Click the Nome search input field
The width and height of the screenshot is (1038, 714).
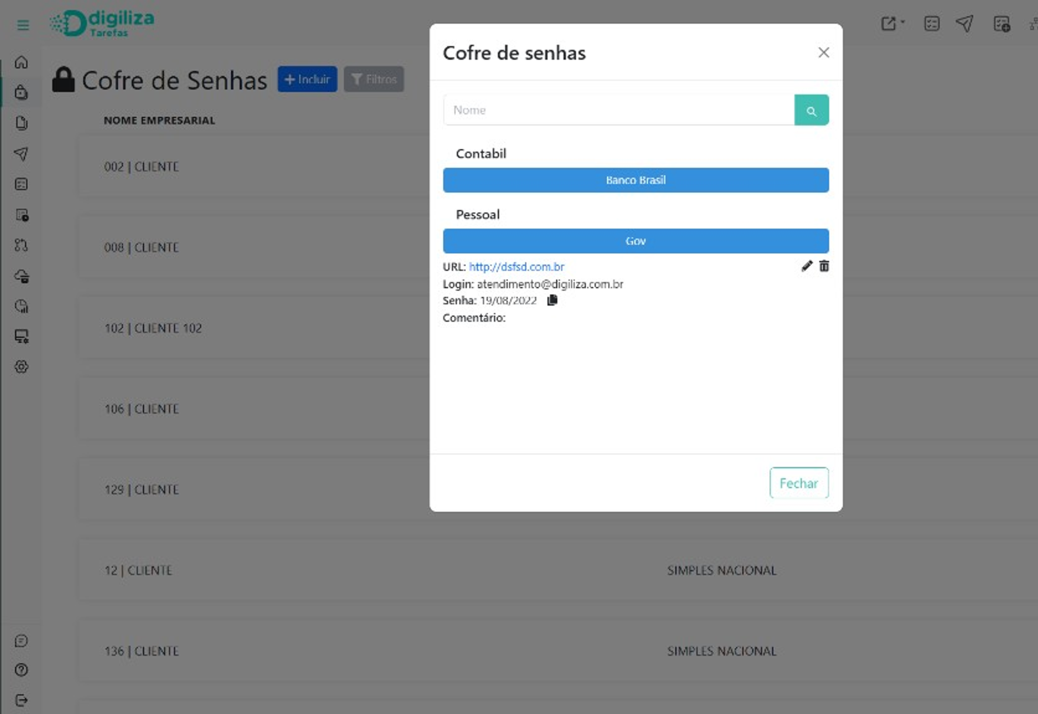click(619, 110)
